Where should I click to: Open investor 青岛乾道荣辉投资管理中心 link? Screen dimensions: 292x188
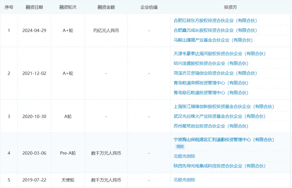click(211, 83)
